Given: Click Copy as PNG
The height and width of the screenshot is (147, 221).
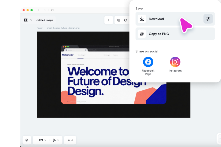Looking at the screenshot, I should tap(175, 34).
